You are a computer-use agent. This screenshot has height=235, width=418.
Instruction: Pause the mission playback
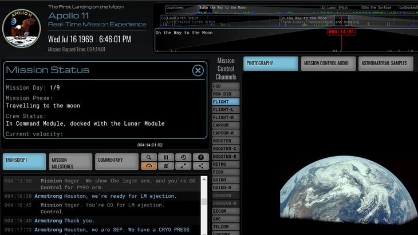point(166,157)
